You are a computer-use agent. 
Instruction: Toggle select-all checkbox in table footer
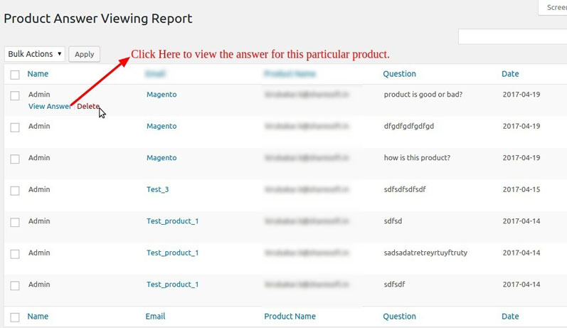[x=15, y=317]
